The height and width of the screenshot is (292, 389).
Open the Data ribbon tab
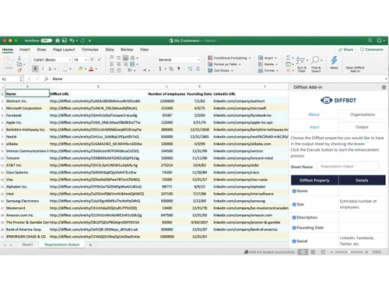pyautogui.click(x=110, y=49)
